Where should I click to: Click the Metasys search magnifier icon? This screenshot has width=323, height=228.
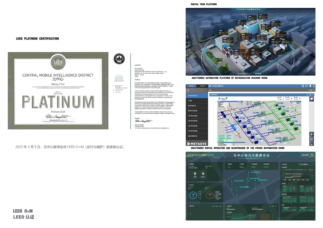(x=303, y=86)
